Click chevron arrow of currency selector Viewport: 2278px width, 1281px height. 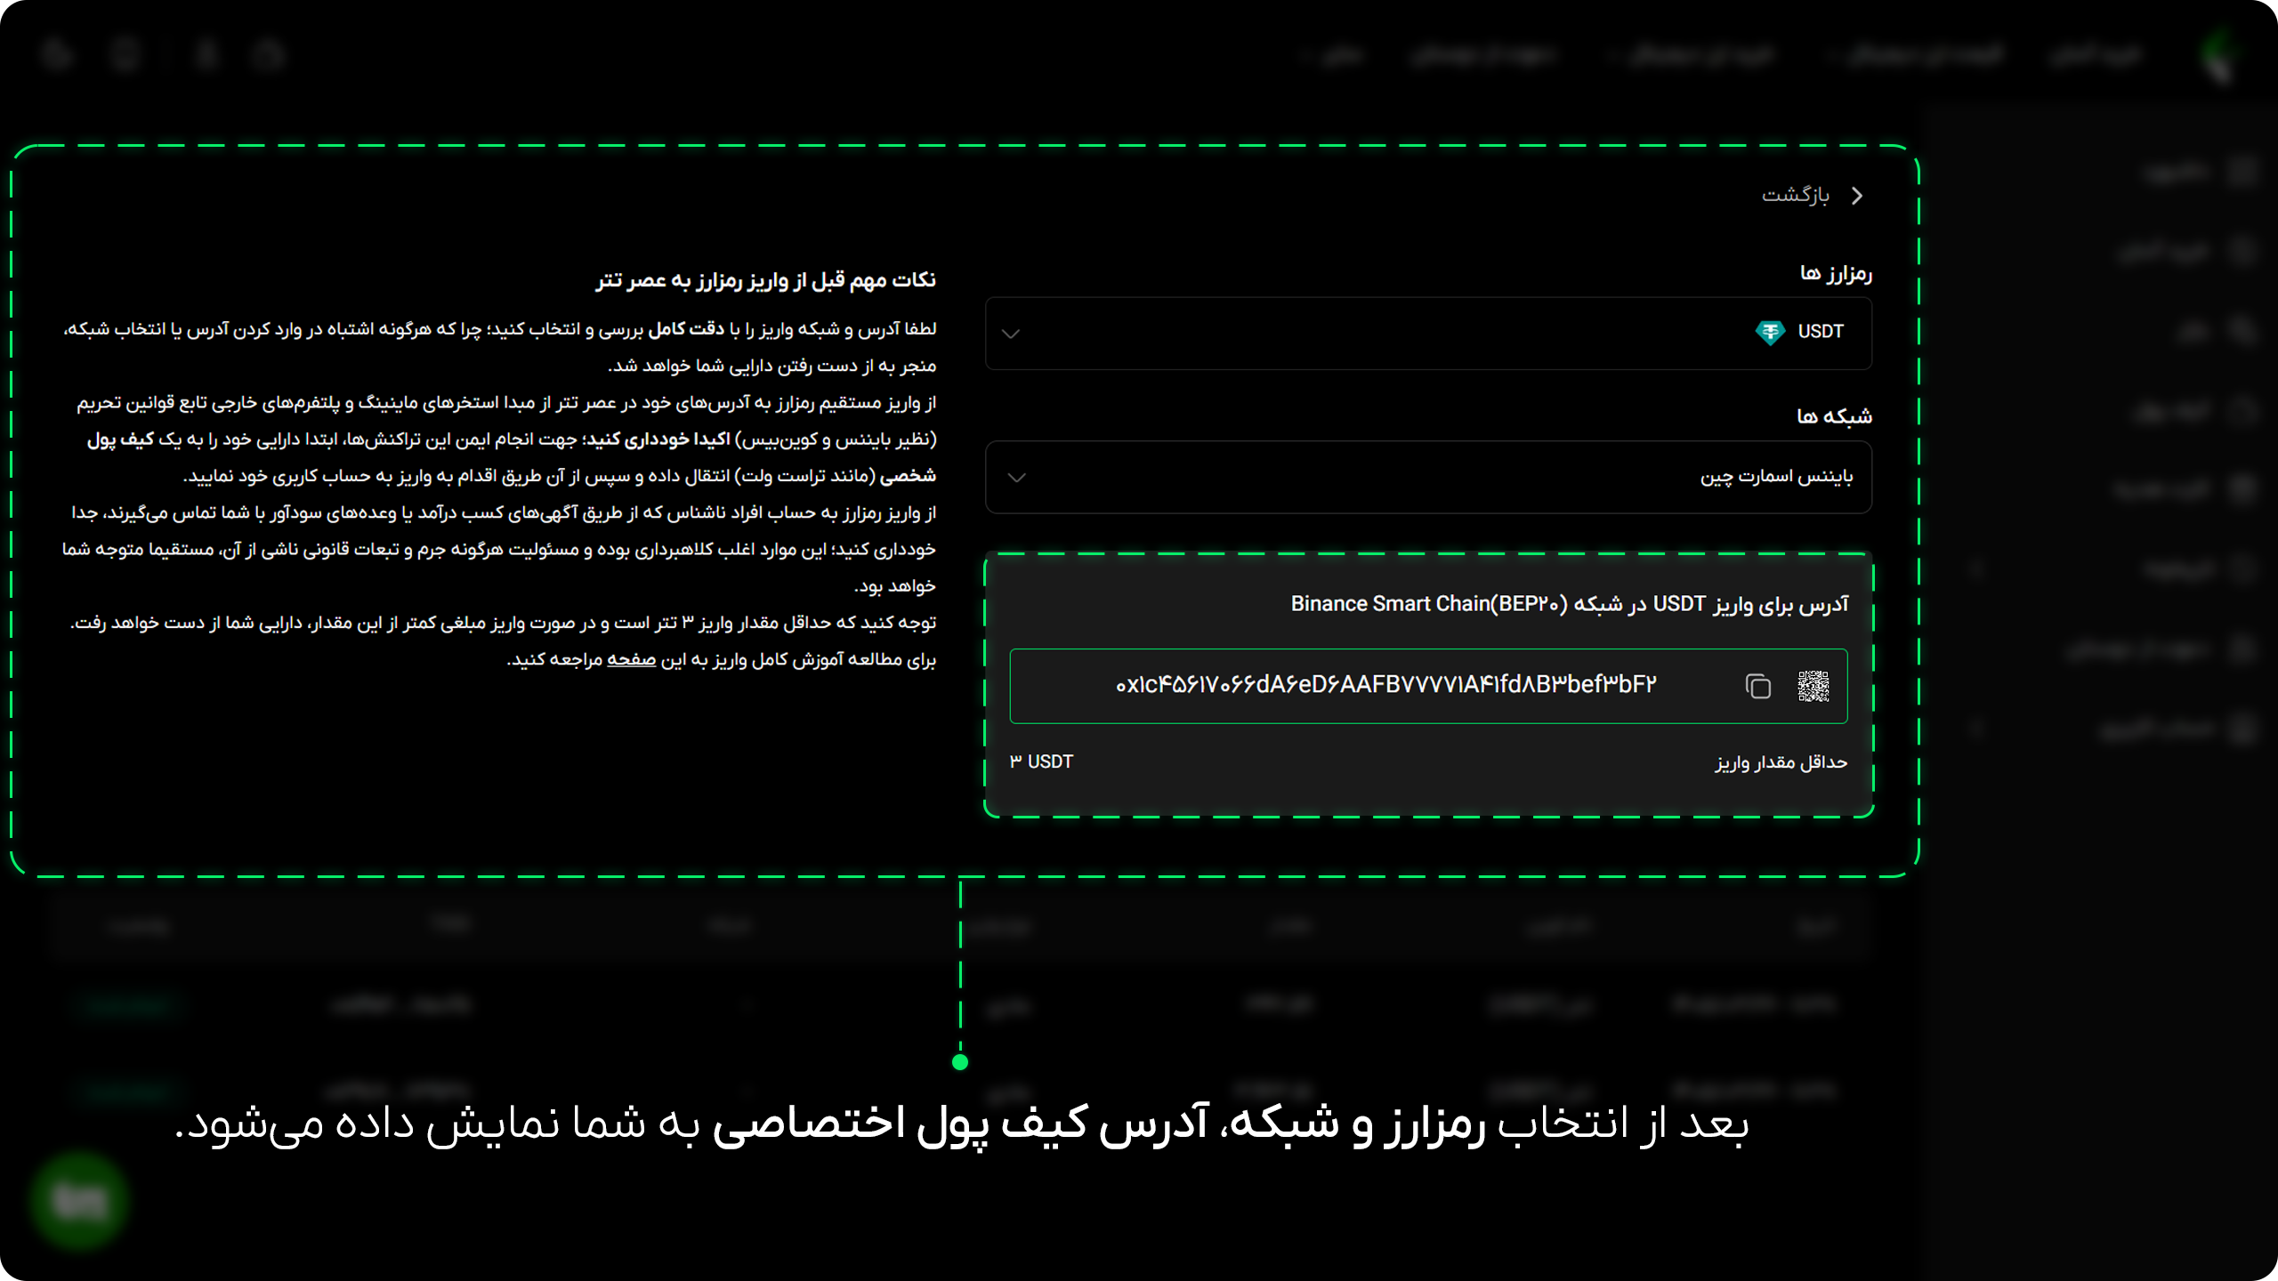point(1011,334)
